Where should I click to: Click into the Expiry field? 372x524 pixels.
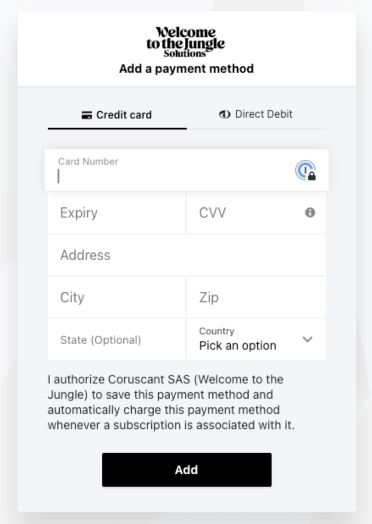[x=116, y=212]
